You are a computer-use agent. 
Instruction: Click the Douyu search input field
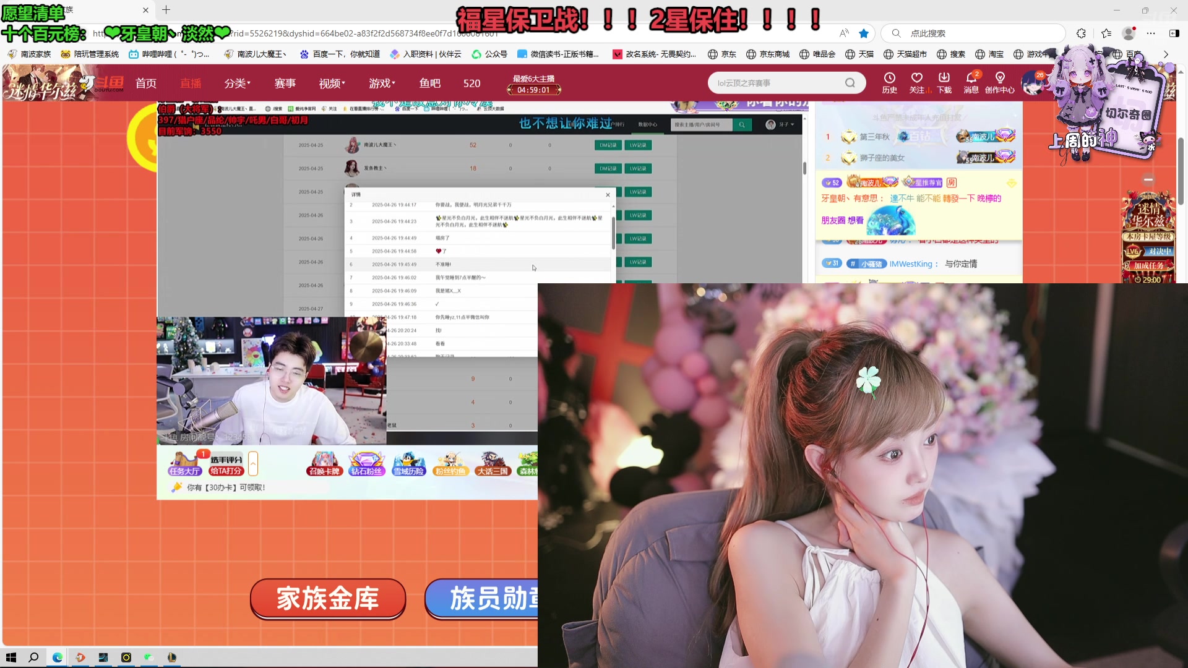[x=777, y=83]
